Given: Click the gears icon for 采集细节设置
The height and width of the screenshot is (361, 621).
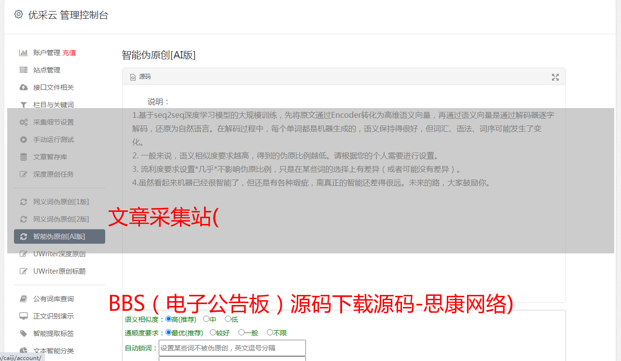Looking at the screenshot, I should coord(23,122).
